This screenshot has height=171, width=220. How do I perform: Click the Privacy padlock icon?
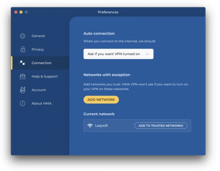click(23, 49)
